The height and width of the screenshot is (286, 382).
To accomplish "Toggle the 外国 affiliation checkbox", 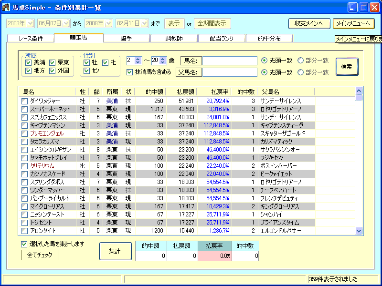I will pyautogui.click(x=53, y=71).
